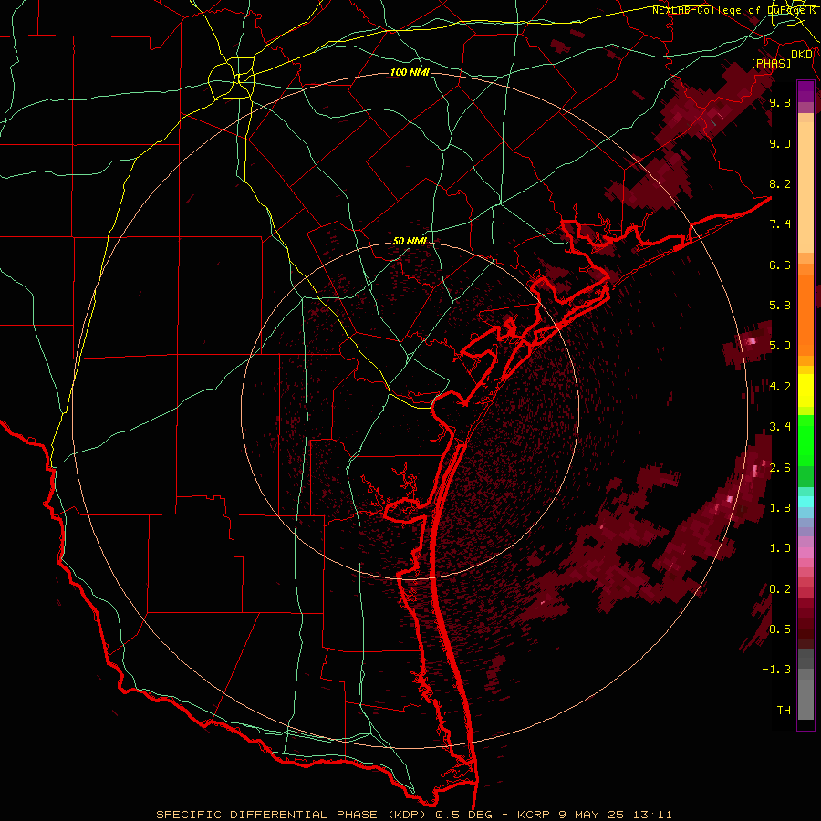
Task: Click the 0.2 value on color scale
Action: (780, 589)
